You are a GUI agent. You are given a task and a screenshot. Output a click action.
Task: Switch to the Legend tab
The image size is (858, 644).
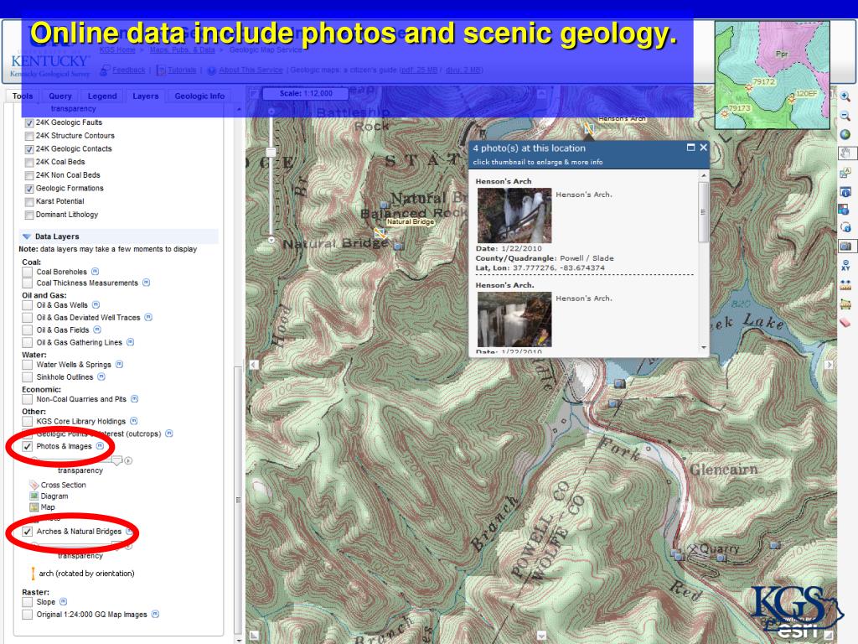pos(102,96)
